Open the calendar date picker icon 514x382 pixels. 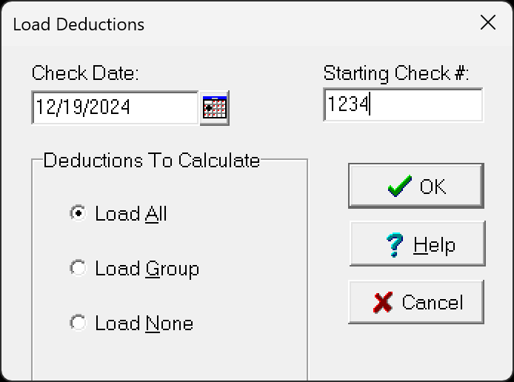[215, 108]
